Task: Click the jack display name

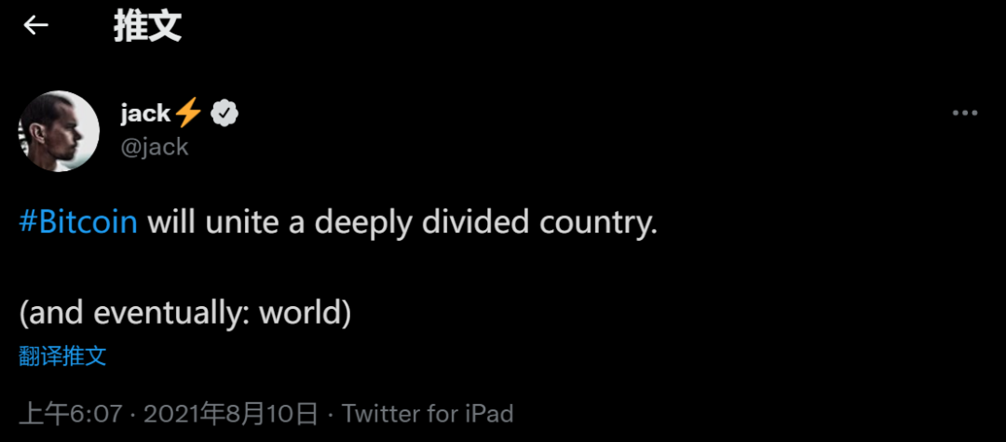Action: [145, 114]
